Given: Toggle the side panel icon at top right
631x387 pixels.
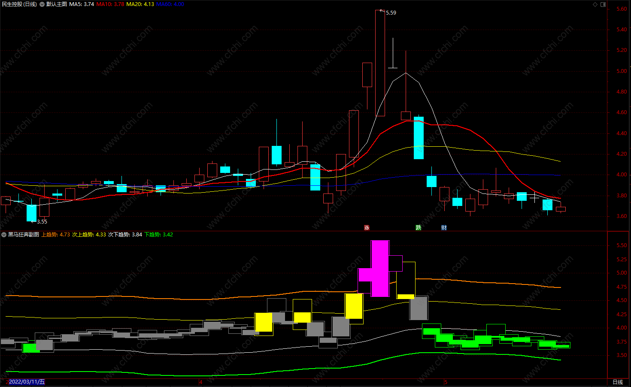Looking at the screenshot, I should pos(603,4).
